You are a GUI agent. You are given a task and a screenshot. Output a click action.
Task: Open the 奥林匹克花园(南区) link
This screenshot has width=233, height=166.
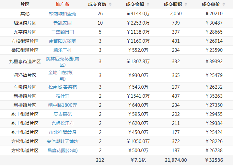tap(63, 61)
